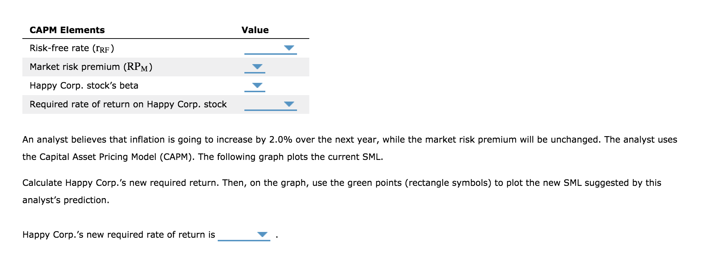This screenshot has width=713, height=255.
Task: Click the CAPM Elements column header
Action: coord(67,30)
